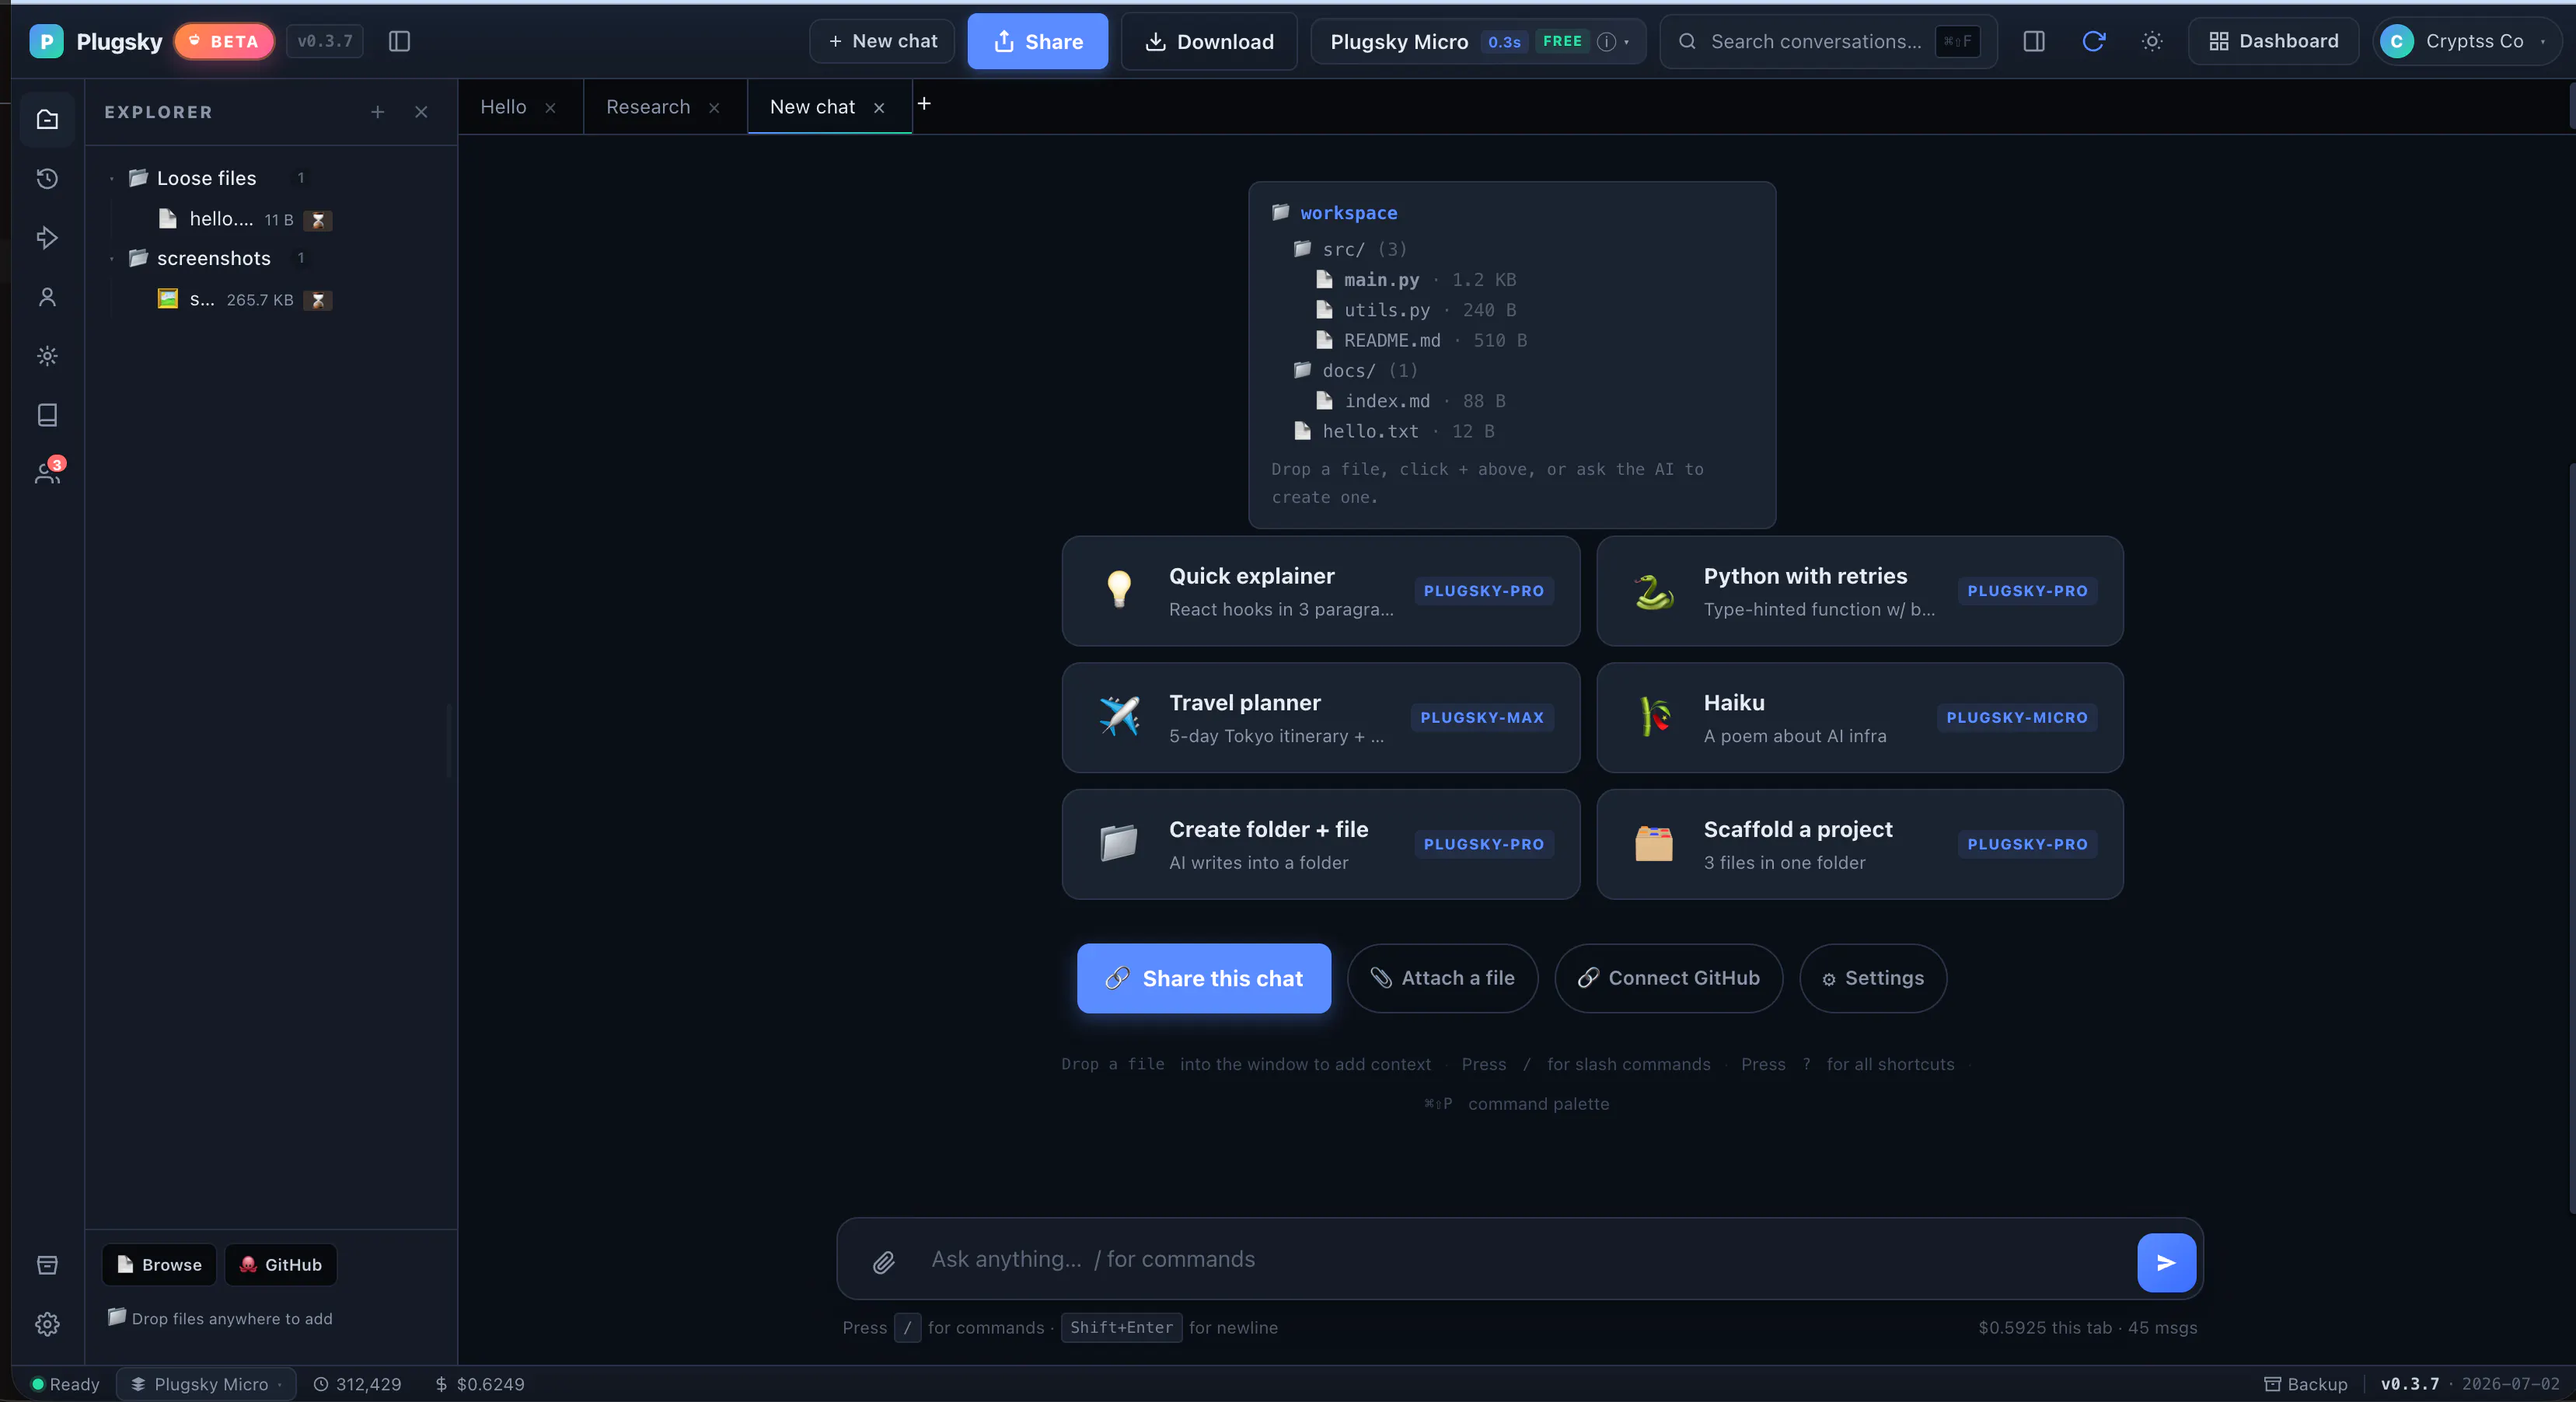Open main.py in workspace tree
This screenshot has width=2576, height=1402.
[1416, 279]
